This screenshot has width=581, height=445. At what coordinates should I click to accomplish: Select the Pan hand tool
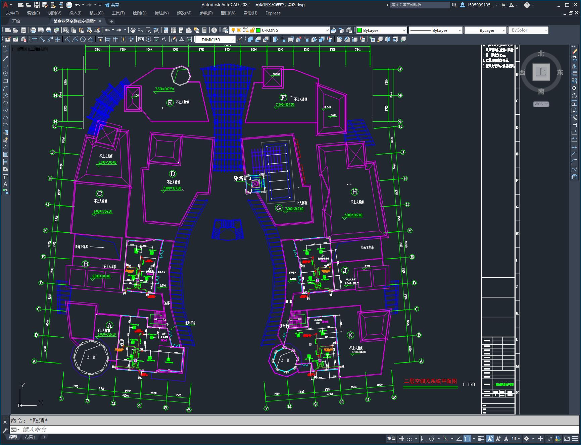click(x=133, y=30)
